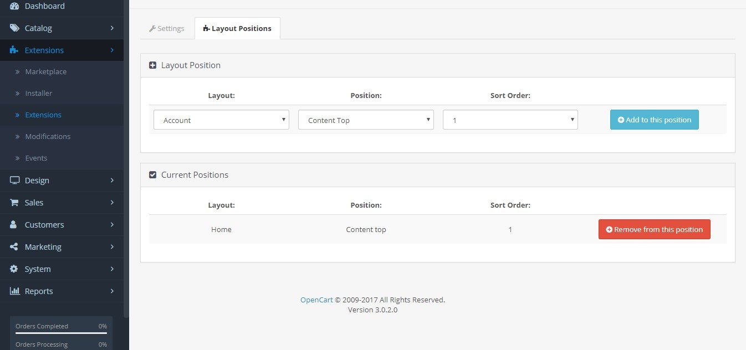
Task: Click the Catalog tags icon
Action: click(x=14, y=28)
